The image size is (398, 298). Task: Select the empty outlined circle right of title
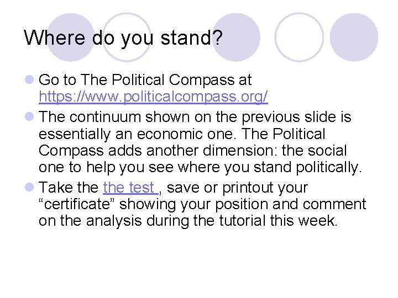(x=299, y=38)
